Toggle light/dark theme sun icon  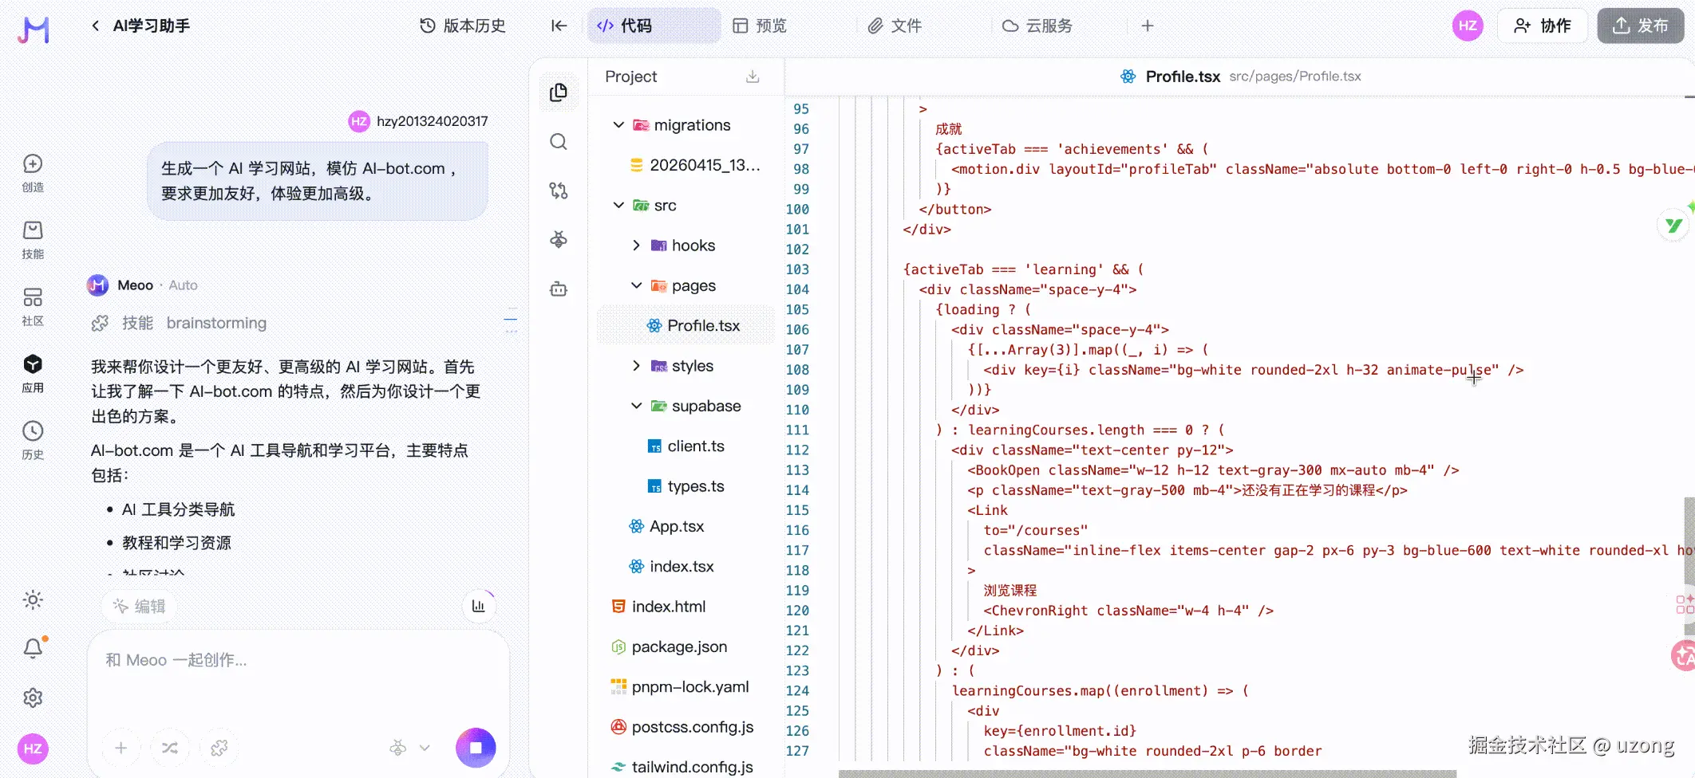point(33,599)
